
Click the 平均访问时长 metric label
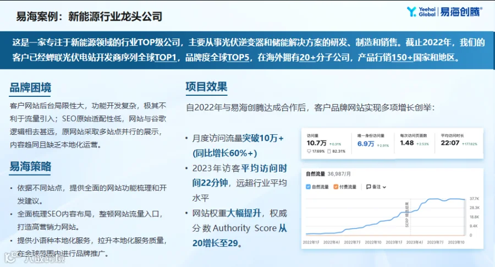coord(452,135)
